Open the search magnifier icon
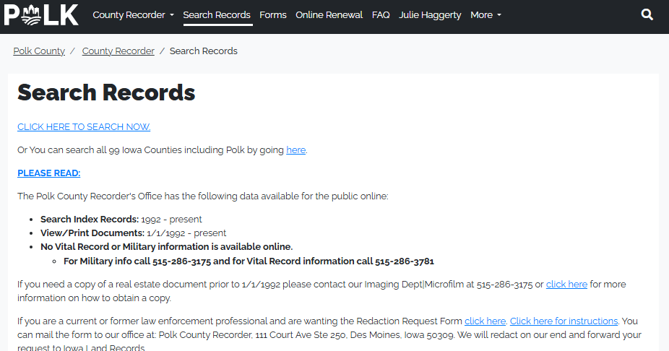The height and width of the screenshot is (351, 669). [x=647, y=14]
